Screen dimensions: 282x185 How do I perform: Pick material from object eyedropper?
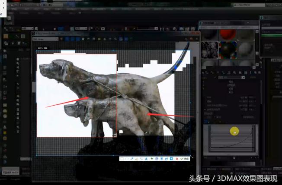click(x=215, y=78)
